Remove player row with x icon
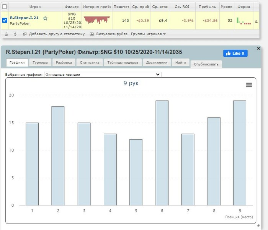 pos(256,21)
